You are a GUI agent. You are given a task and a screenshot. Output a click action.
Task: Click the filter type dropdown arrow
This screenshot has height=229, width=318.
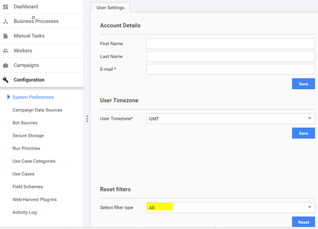[x=310, y=207]
